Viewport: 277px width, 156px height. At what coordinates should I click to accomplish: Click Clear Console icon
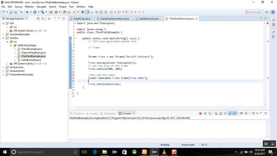216,114
